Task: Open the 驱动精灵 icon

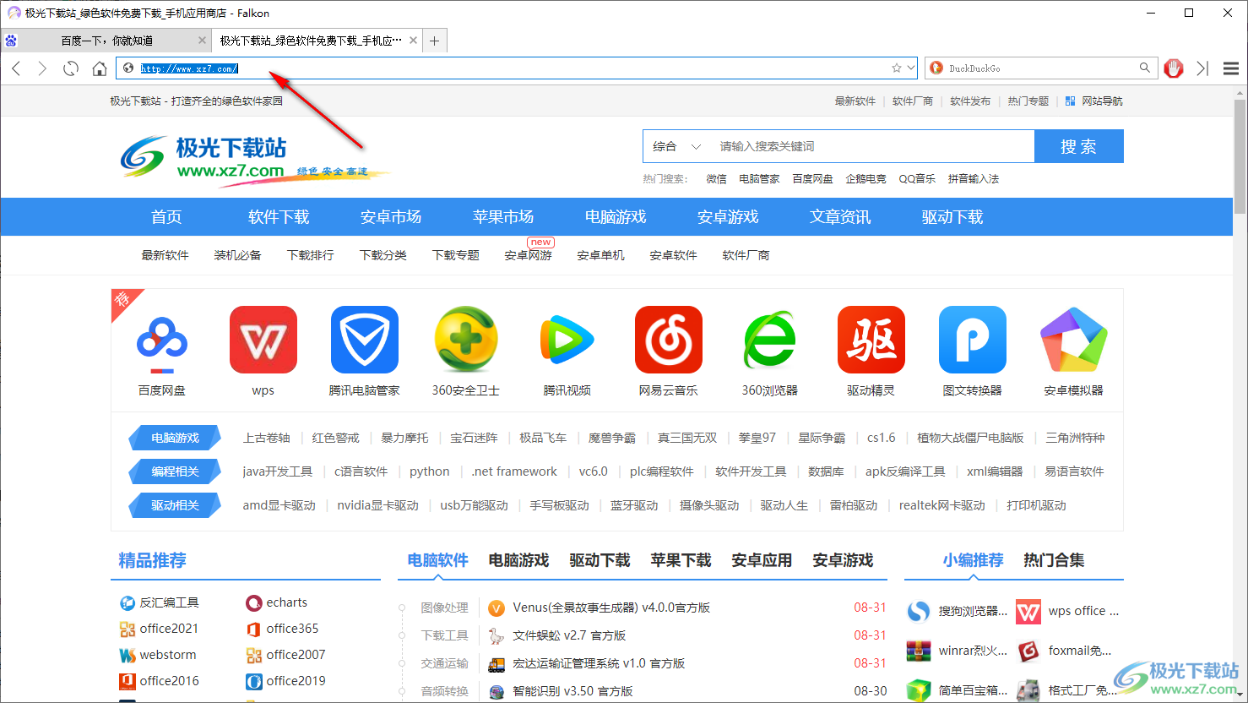Action: 871,340
